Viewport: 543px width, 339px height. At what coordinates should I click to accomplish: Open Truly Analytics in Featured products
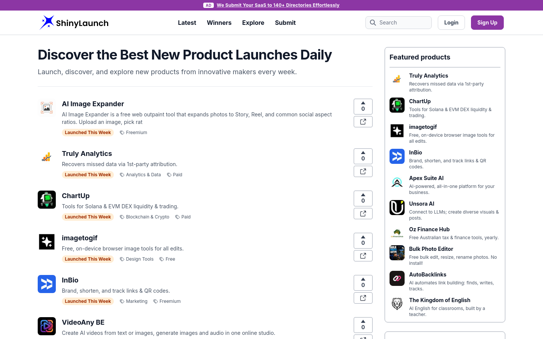[x=429, y=76]
